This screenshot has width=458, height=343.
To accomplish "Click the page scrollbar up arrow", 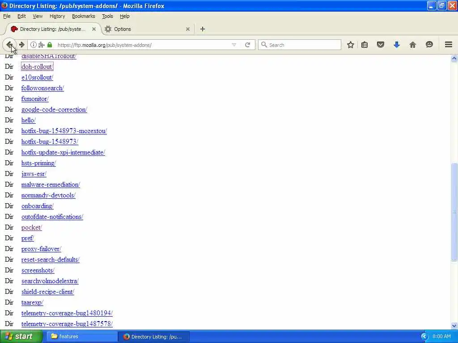I will 454,59.
